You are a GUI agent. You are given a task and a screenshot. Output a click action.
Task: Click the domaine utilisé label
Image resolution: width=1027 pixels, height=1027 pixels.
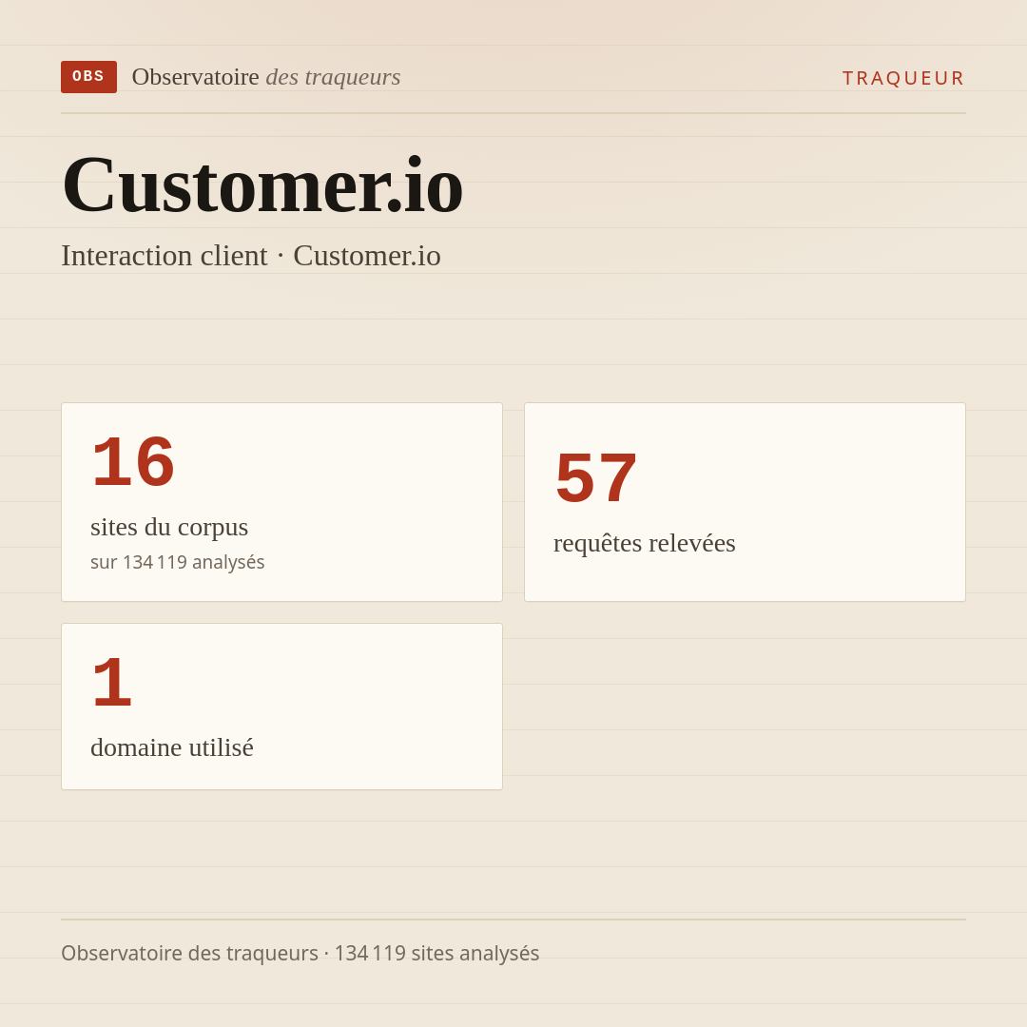pos(171,747)
